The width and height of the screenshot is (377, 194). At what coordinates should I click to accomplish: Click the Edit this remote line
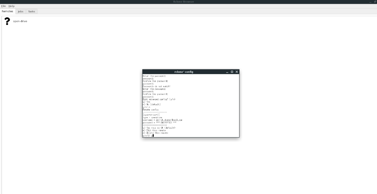coord(155,131)
